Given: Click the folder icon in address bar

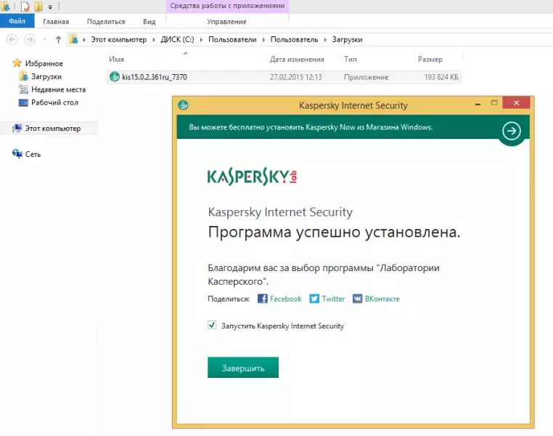Looking at the screenshot, I should 73,39.
